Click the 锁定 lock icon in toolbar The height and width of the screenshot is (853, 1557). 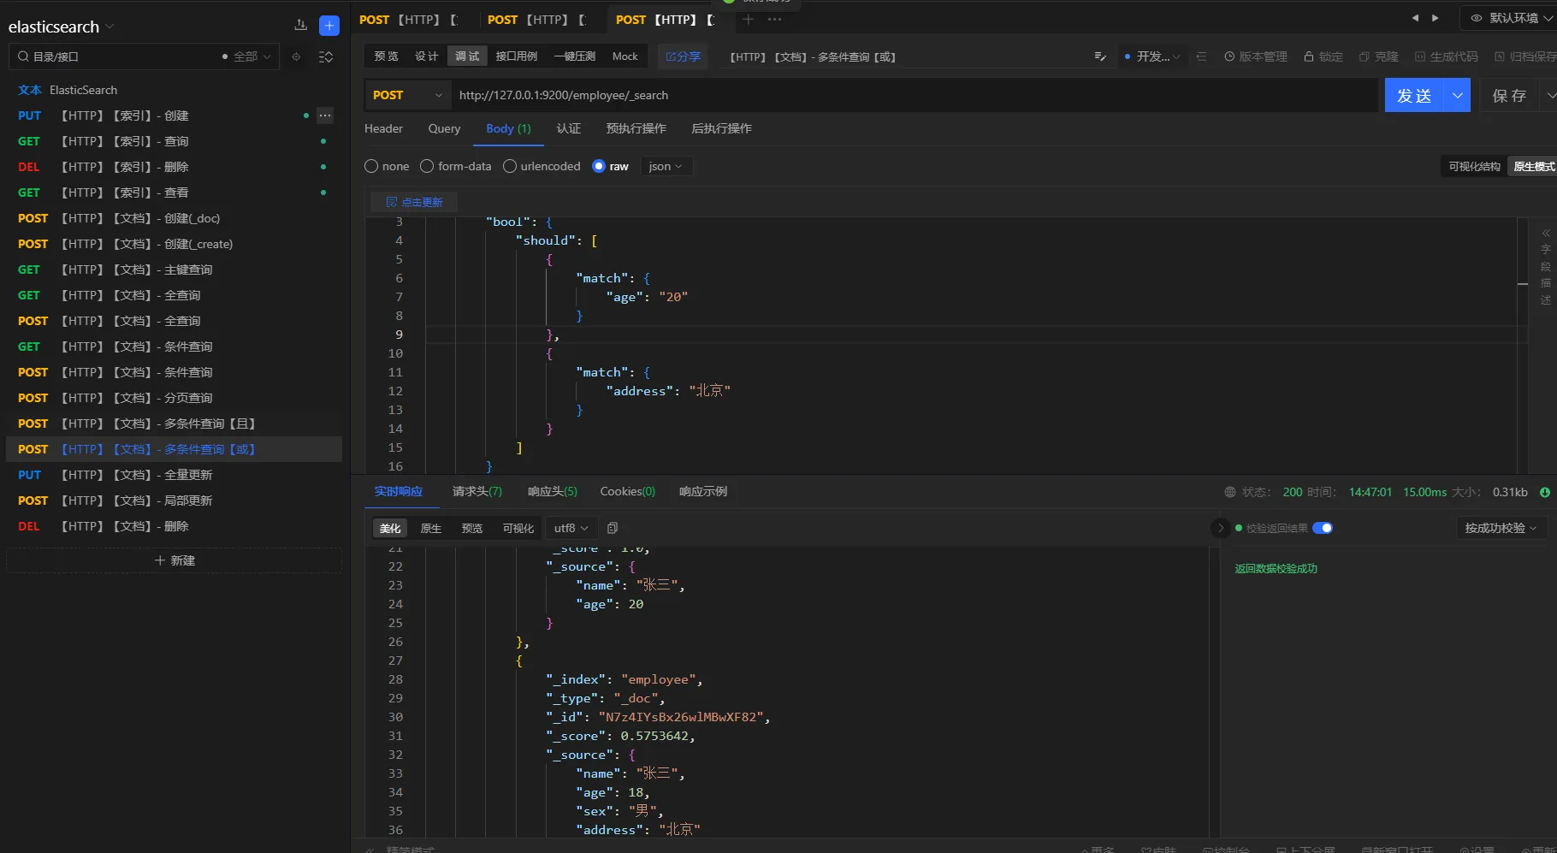1308,56
